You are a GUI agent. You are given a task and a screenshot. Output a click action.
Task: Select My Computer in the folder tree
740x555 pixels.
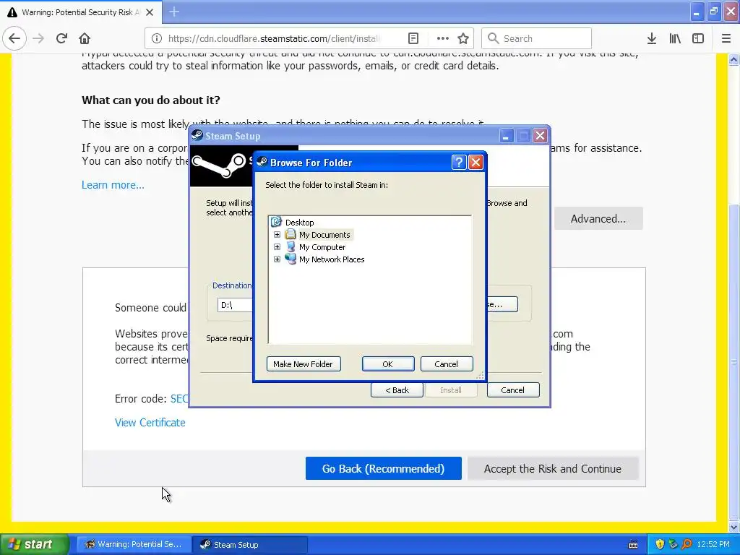point(322,247)
